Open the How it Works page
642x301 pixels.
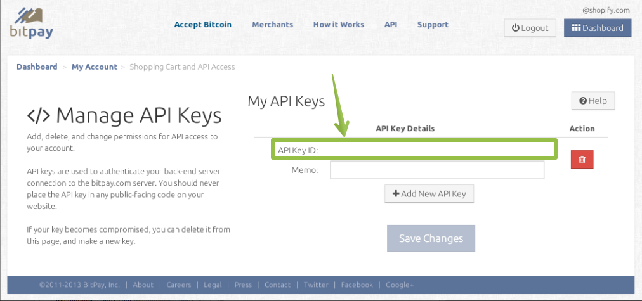(339, 25)
